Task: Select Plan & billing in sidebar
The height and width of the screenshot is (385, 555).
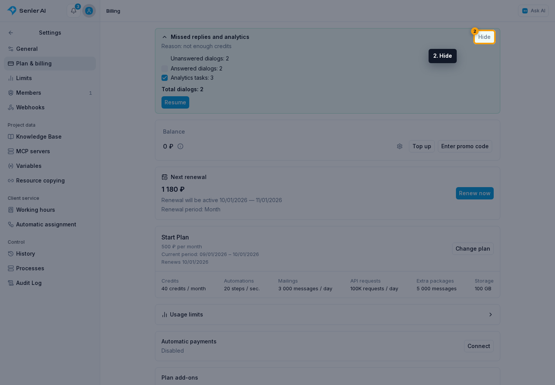Action: click(x=50, y=64)
